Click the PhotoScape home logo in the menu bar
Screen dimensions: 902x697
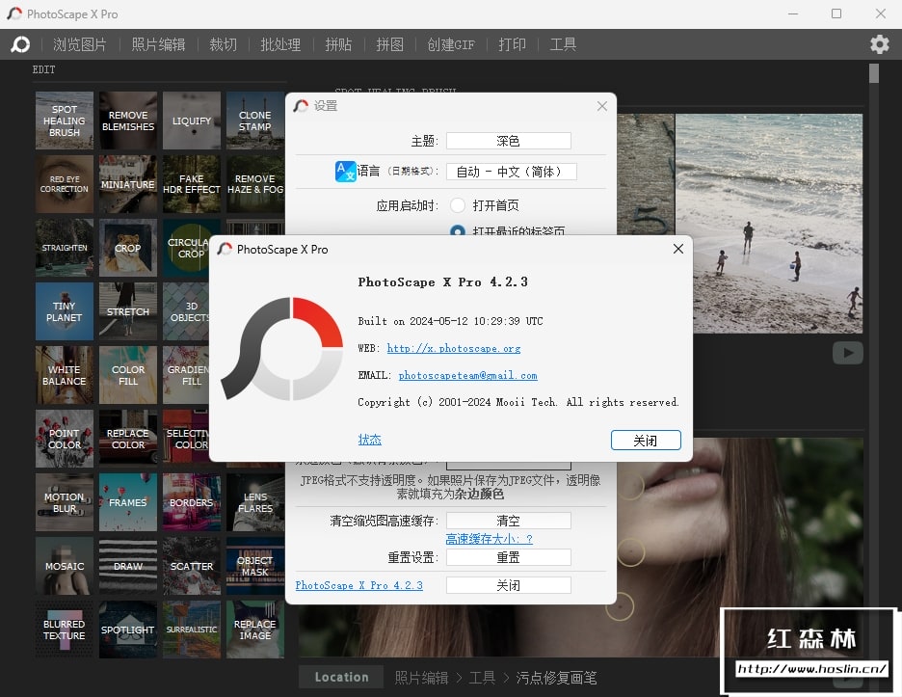point(20,44)
